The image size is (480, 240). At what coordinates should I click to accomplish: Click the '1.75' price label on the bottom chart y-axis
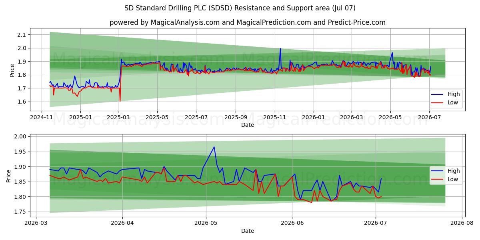[20, 212]
